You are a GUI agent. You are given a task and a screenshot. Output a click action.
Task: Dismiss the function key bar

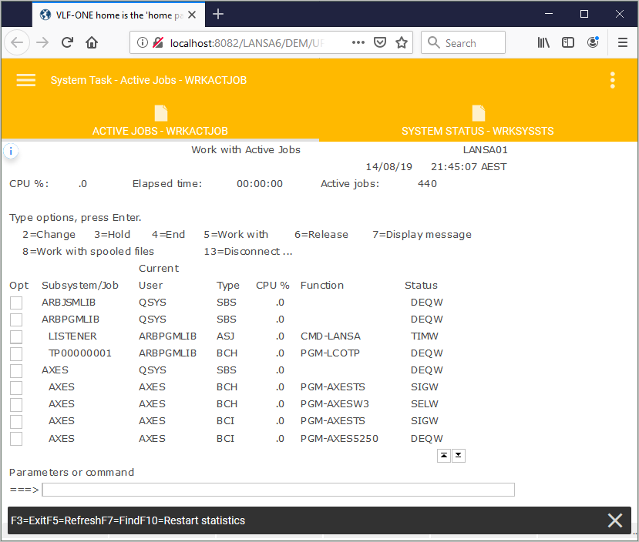pyautogui.click(x=614, y=520)
